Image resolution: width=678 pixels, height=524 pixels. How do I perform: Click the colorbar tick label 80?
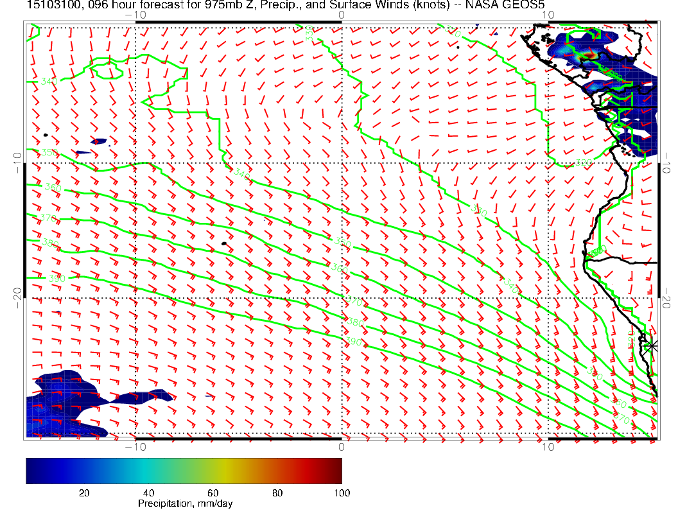(277, 493)
